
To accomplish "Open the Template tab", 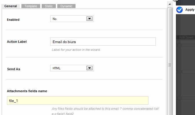I will click(31, 6).
